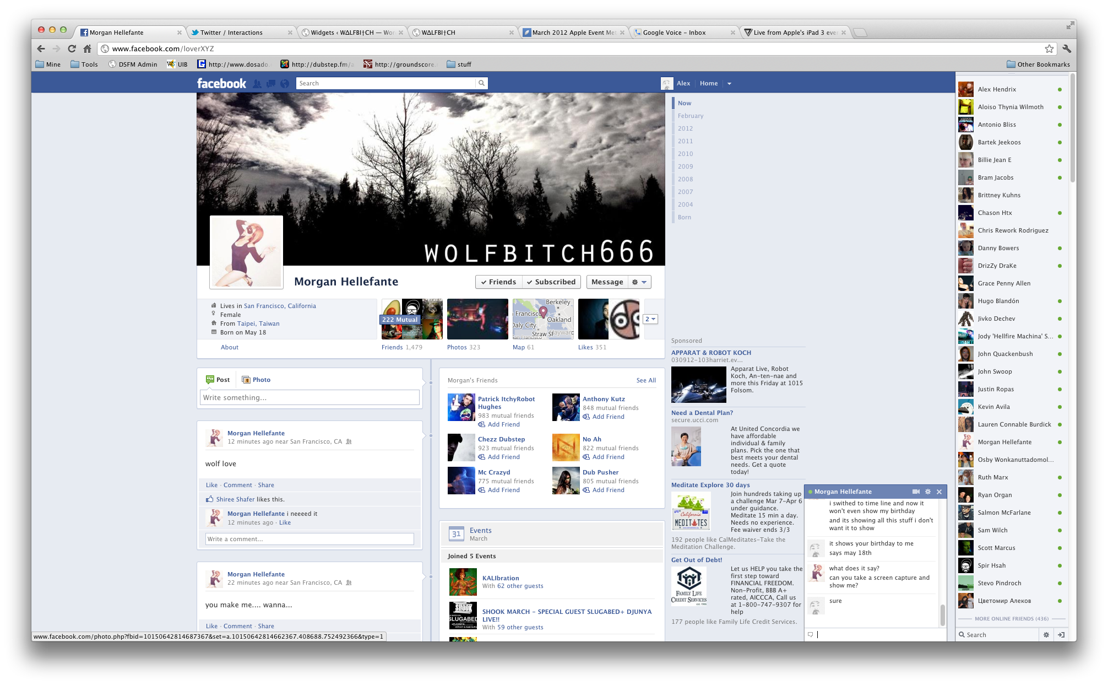Expand More Online Friends (436)
This screenshot has height=685, width=1108.
pos(1012,618)
